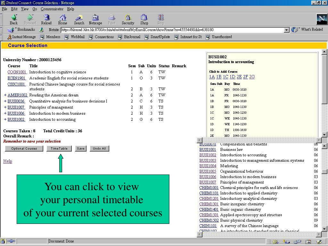Click the Netscape N logo icon
This screenshot has width=328, height=246.
pyautogui.click(x=322, y=19)
